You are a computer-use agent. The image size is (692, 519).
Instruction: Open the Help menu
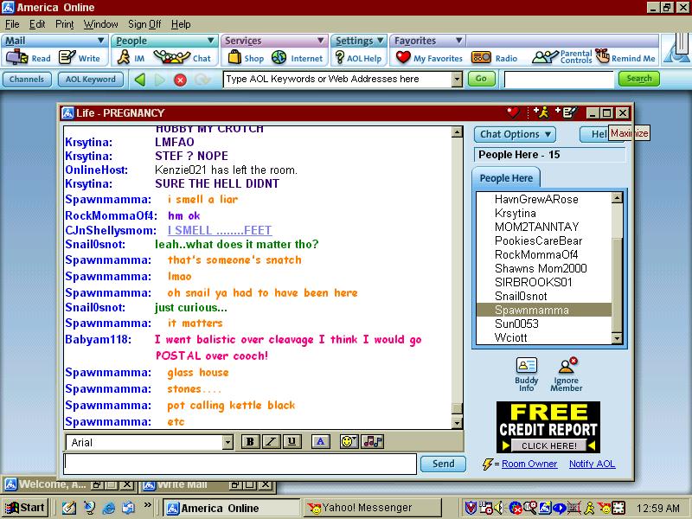[181, 24]
